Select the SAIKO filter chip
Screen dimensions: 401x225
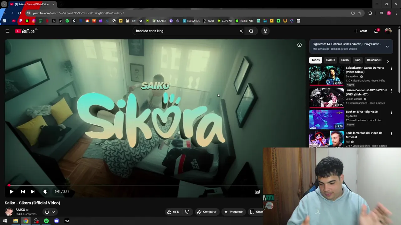click(330, 60)
